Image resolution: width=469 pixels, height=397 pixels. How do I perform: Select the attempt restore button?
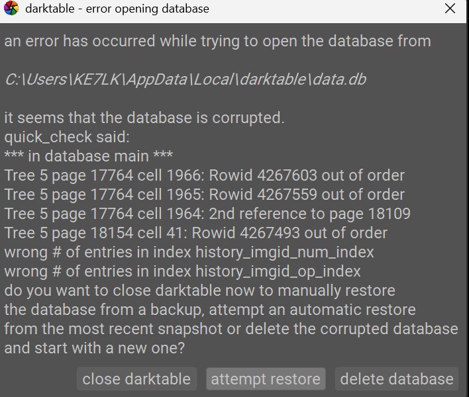[266, 378]
